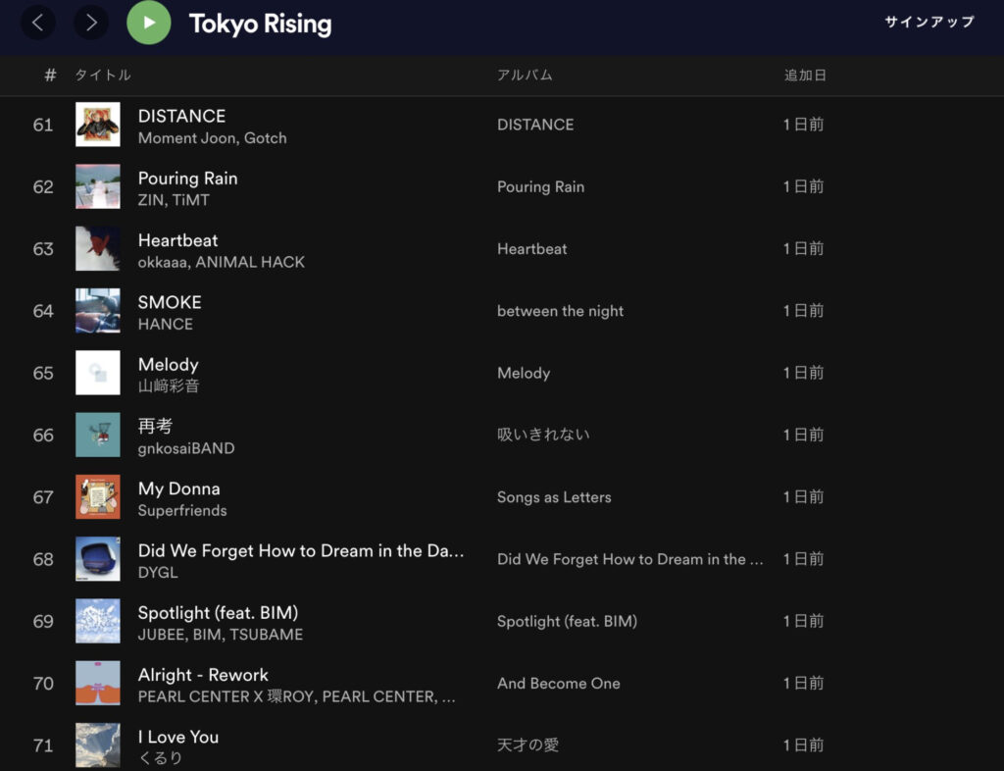Click the 1日前 date for My Donna
This screenshot has height=771, width=1004.
point(804,497)
